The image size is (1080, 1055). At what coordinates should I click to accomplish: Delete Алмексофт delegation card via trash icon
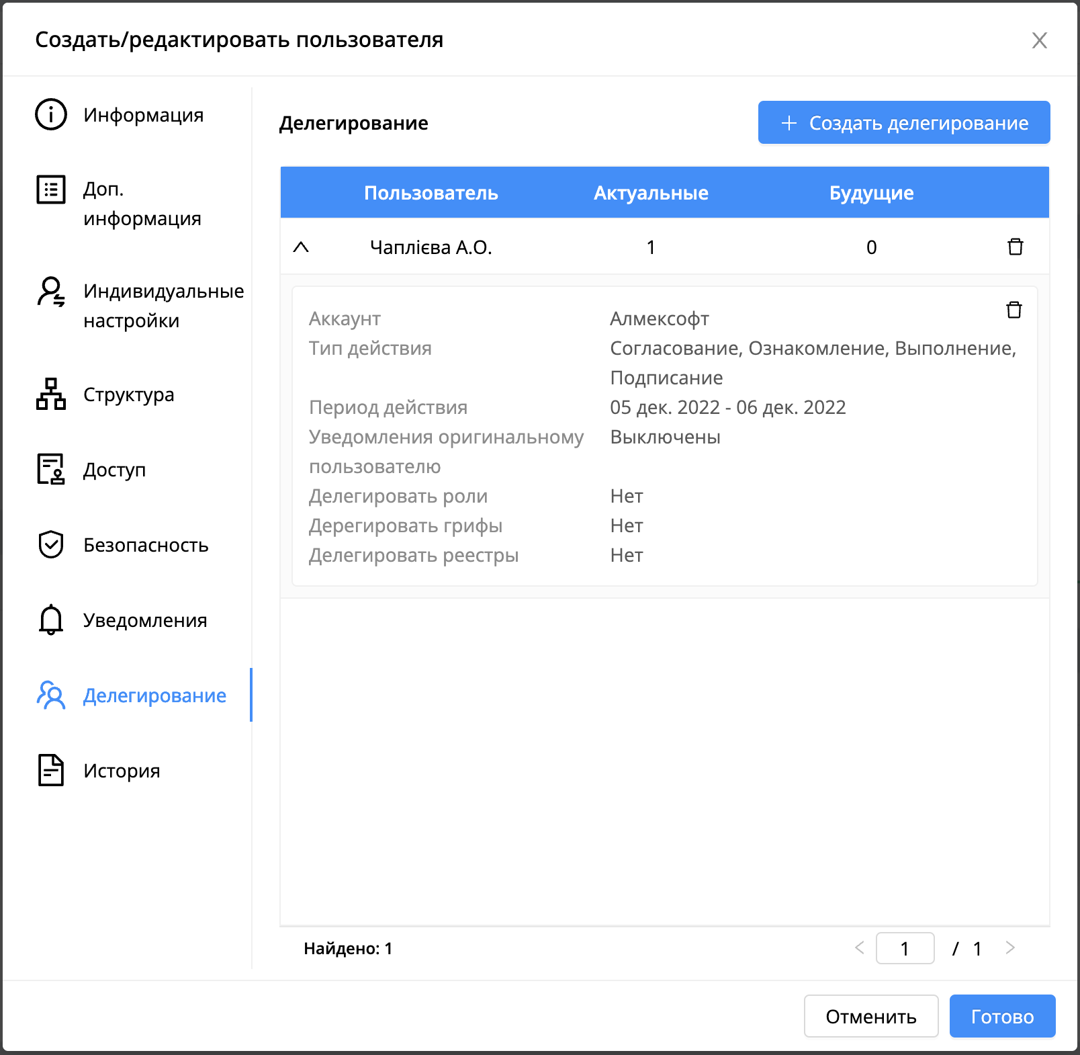(1014, 310)
